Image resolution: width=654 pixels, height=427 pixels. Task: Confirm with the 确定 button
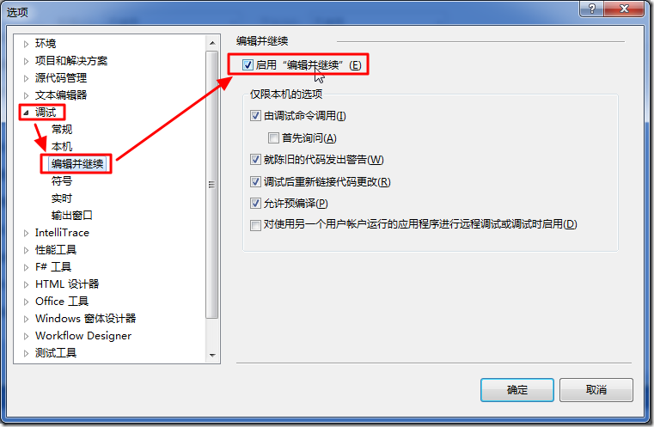(x=516, y=390)
